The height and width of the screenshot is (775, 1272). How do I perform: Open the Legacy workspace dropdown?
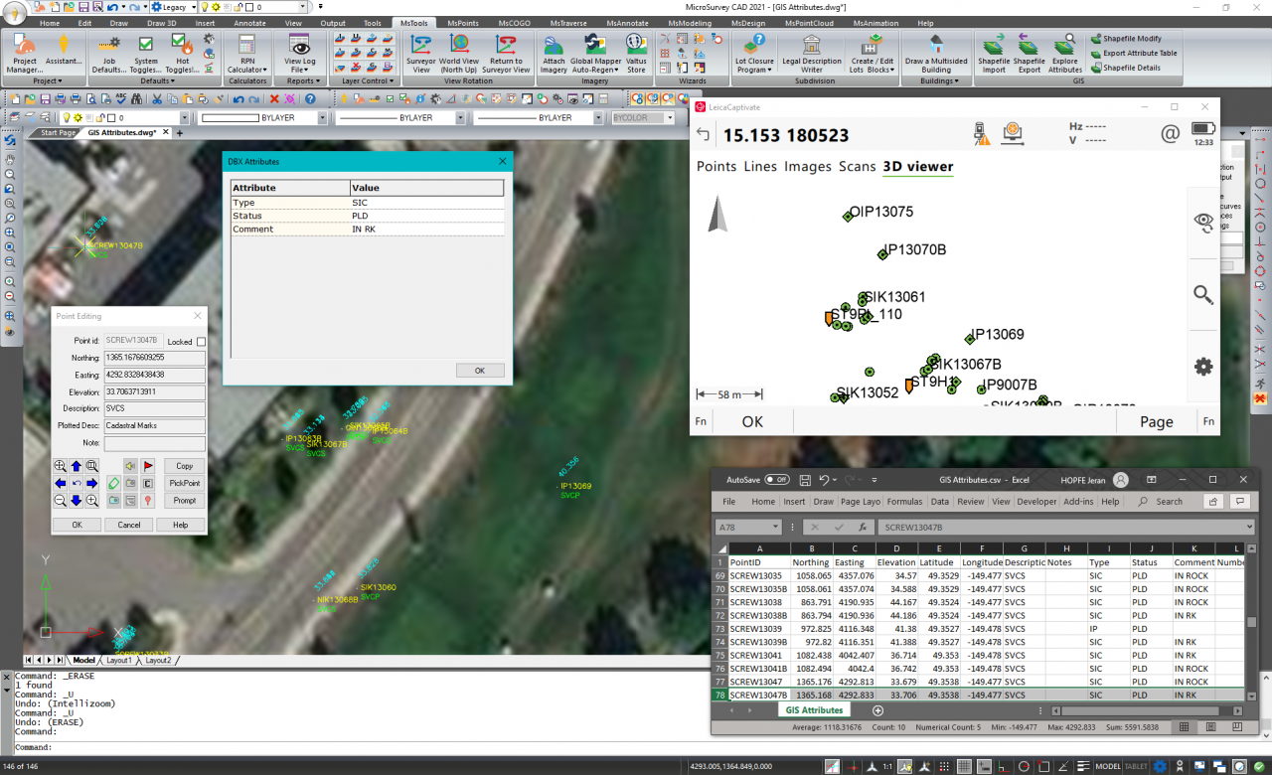click(x=192, y=7)
